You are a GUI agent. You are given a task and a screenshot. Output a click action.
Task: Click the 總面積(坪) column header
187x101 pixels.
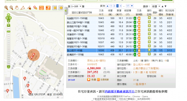(128, 13)
